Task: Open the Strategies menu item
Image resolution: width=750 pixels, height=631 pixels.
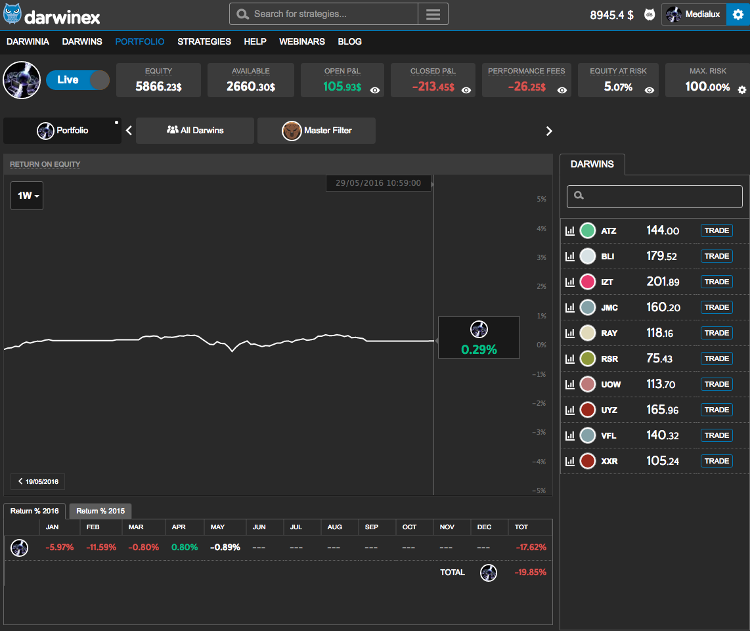Action: coord(204,41)
